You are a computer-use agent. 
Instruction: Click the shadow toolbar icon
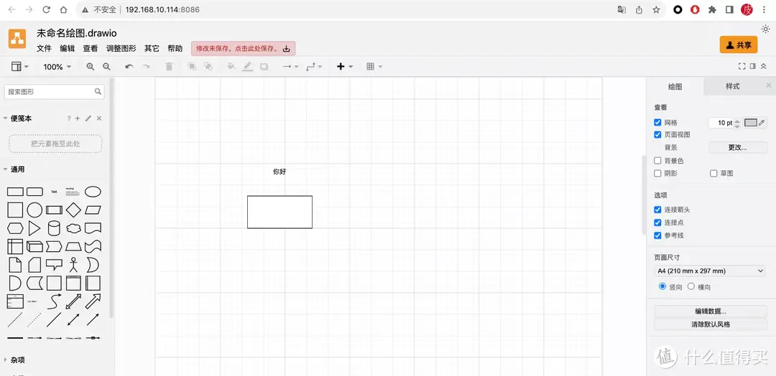(264, 67)
